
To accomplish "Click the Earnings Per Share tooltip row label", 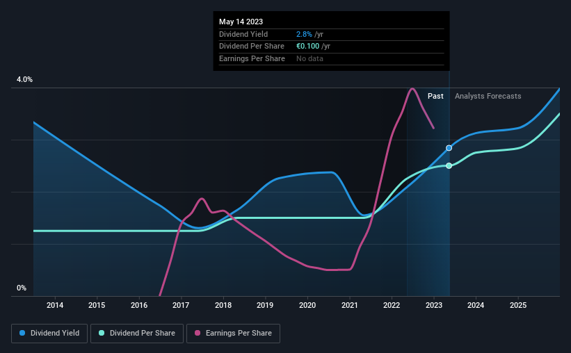I will coord(252,58).
